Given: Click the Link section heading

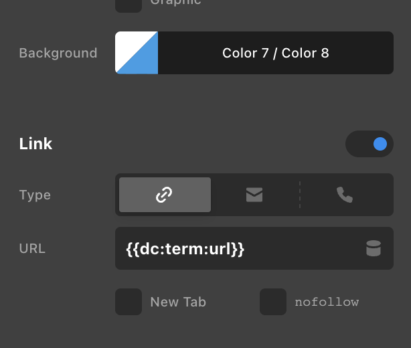Looking at the screenshot, I should (x=36, y=144).
